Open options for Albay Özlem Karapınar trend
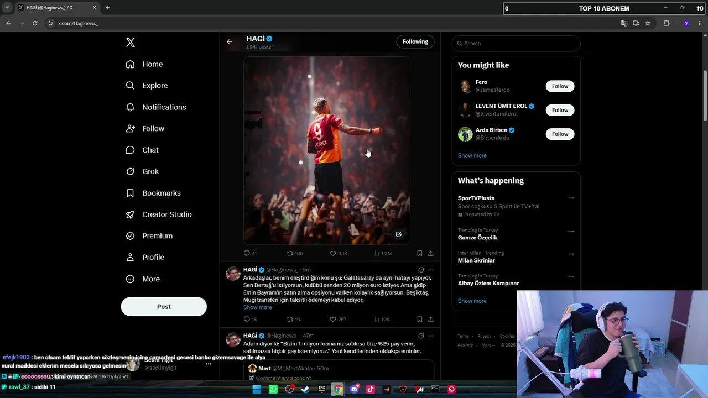 point(571,277)
